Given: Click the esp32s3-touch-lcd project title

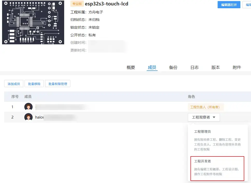Looking at the screenshot, I should pos(107,4).
